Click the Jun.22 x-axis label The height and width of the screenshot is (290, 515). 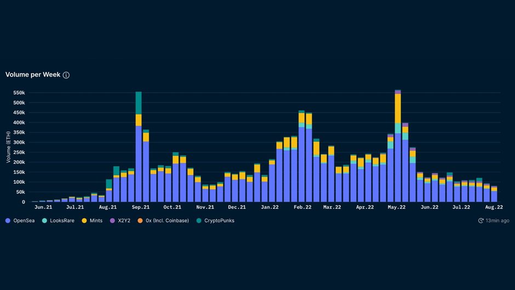[x=430, y=207]
